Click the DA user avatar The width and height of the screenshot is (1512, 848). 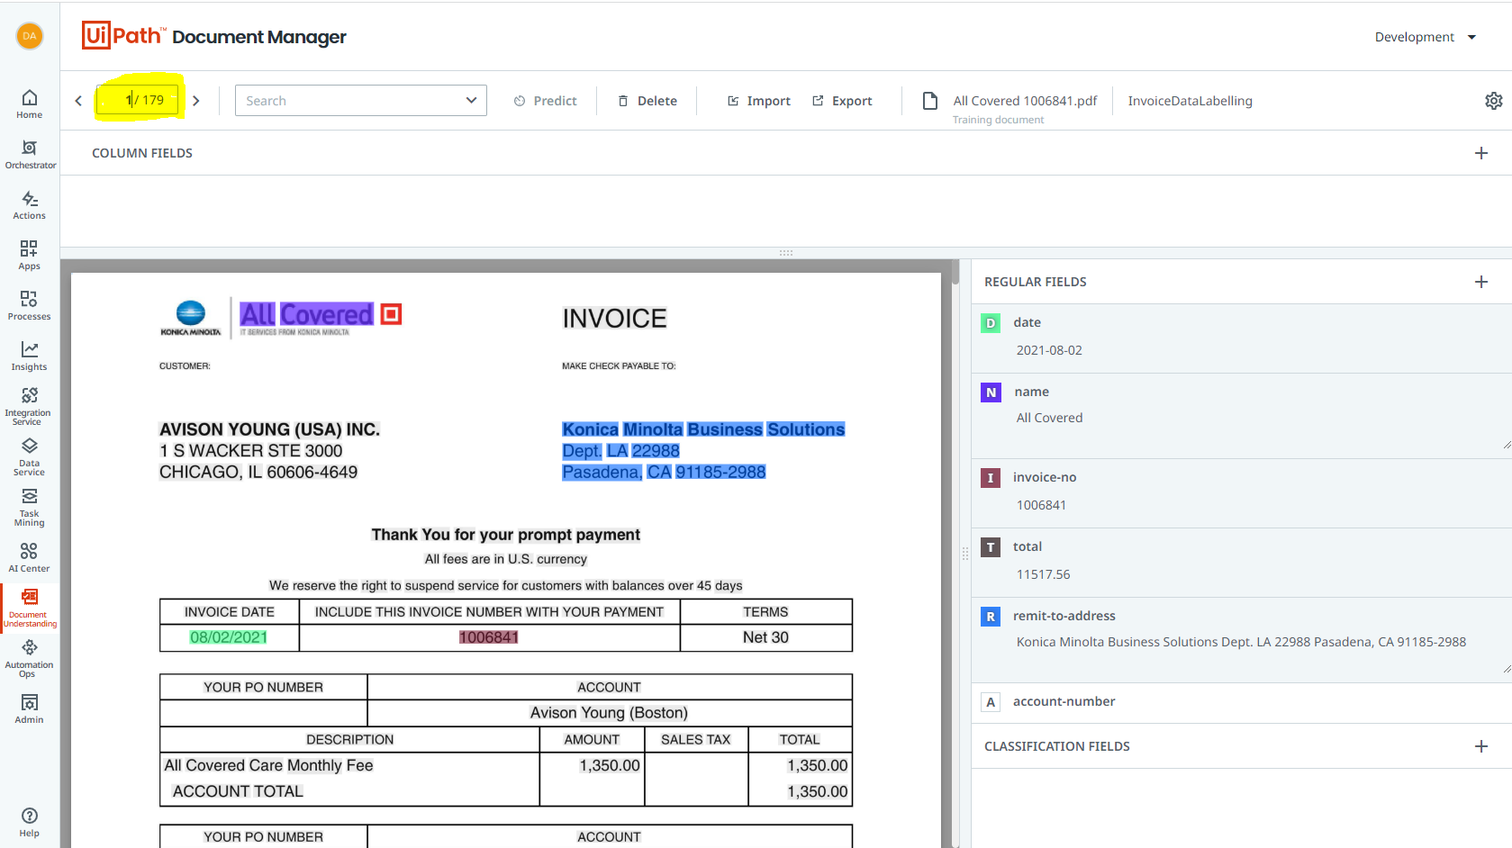tap(30, 36)
